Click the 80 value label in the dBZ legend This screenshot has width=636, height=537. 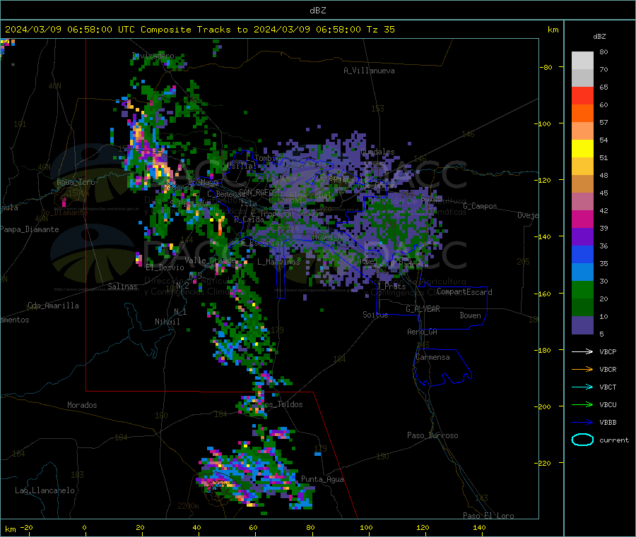point(603,52)
